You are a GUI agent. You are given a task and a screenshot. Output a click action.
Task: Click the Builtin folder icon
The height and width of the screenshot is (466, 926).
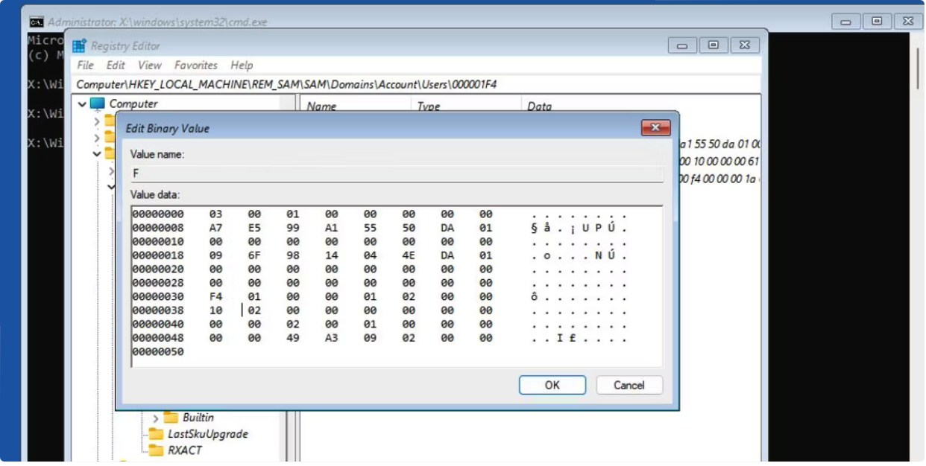click(171, 418)
